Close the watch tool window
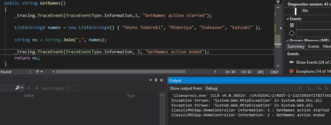 pos(161,80)
